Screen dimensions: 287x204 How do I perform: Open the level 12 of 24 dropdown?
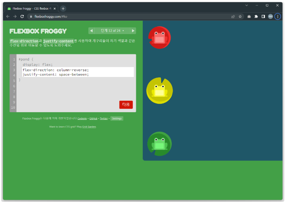pyautogui.click(x=113, y=31)
